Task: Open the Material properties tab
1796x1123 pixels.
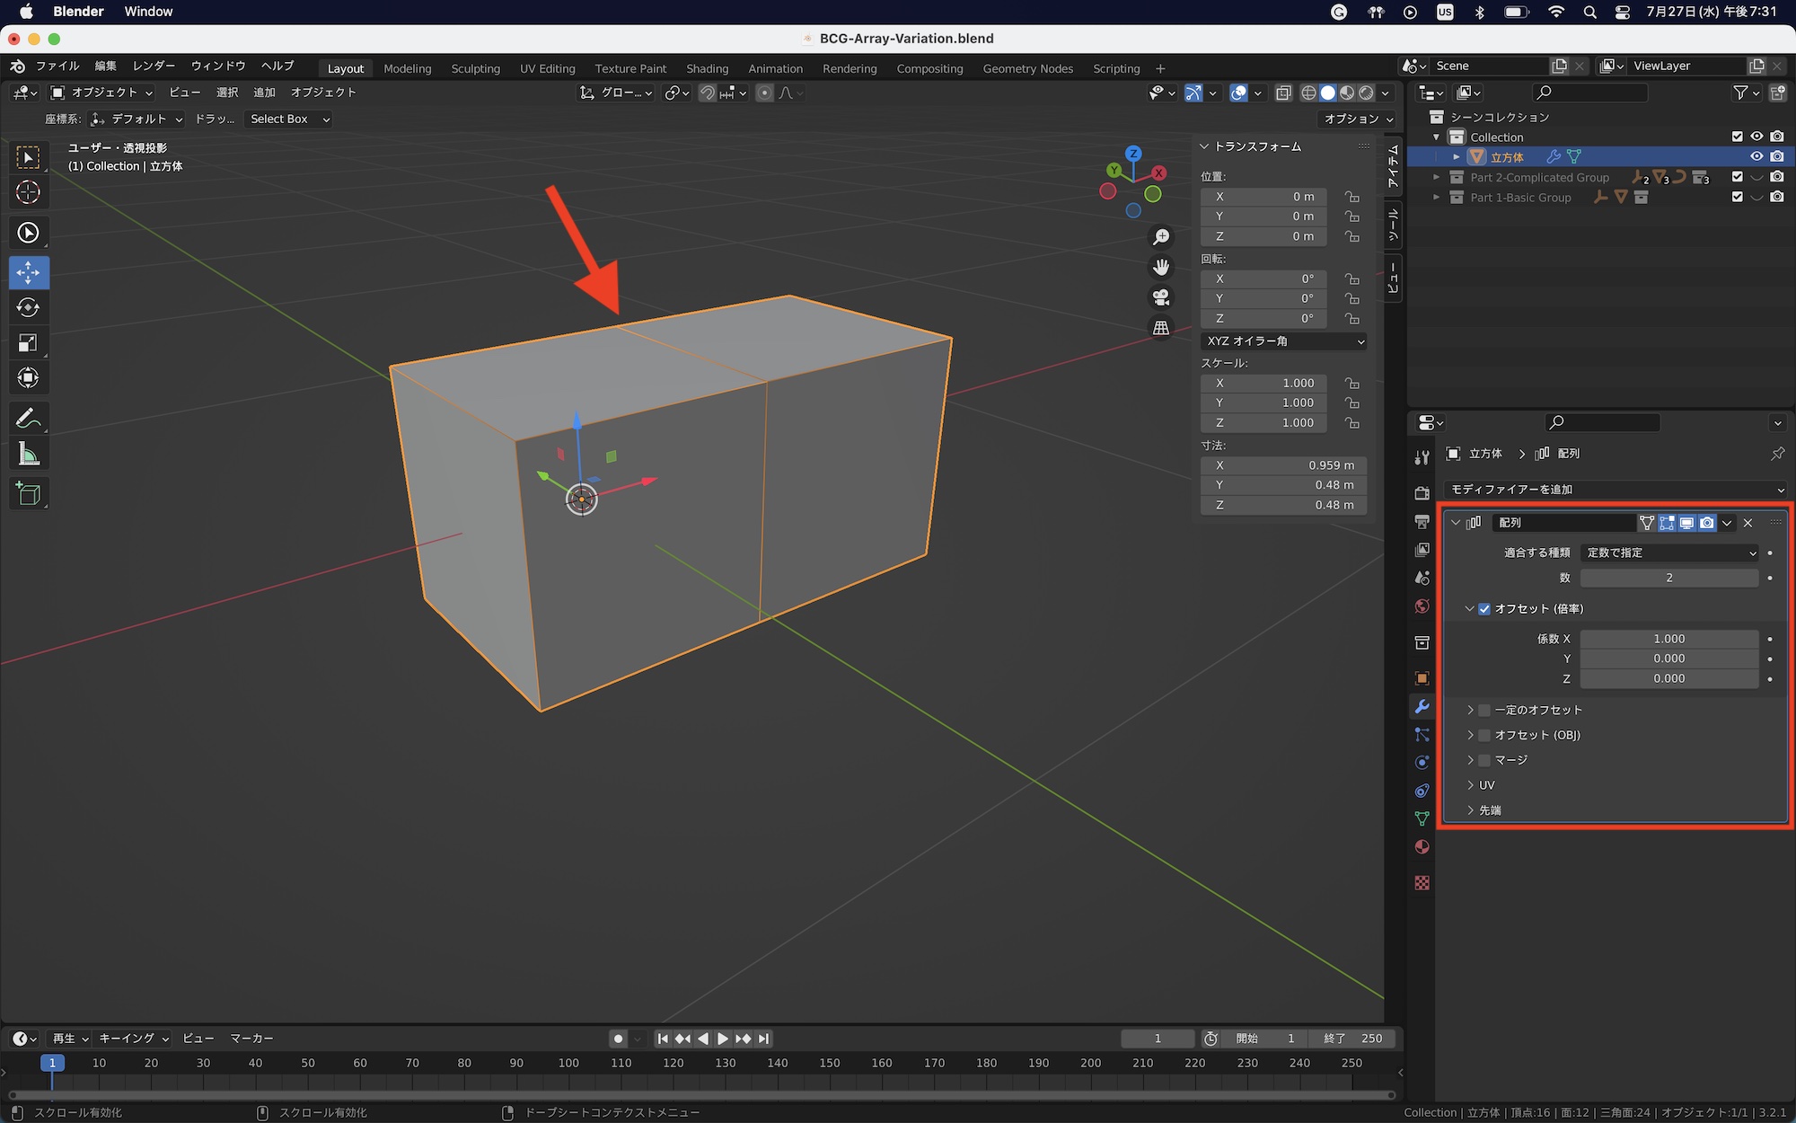Action: tap(1422, 847)
